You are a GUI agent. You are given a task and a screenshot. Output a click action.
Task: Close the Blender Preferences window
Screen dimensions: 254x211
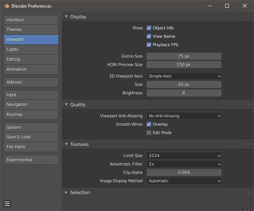pos(245,6)
